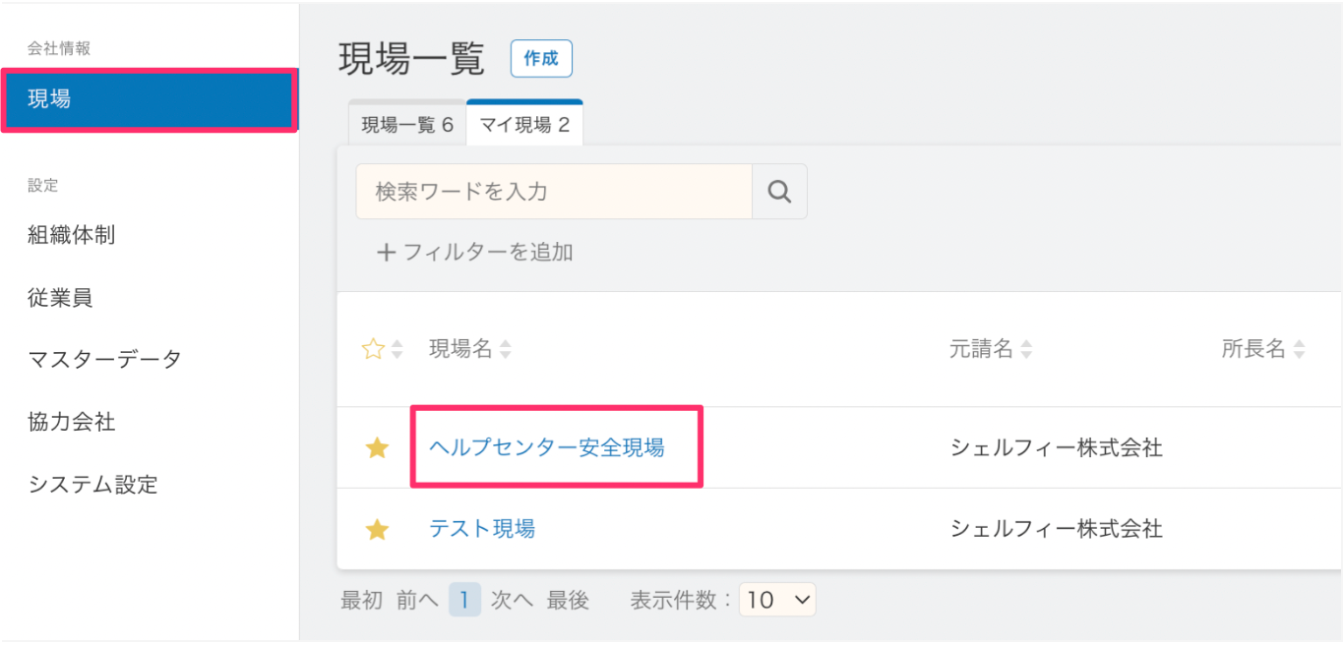The width and height of the screenshot is (1344, 645).
Task: Switch to the 現場一覧 6 tab
Action: pyautogui.click(x=407, y=125)
